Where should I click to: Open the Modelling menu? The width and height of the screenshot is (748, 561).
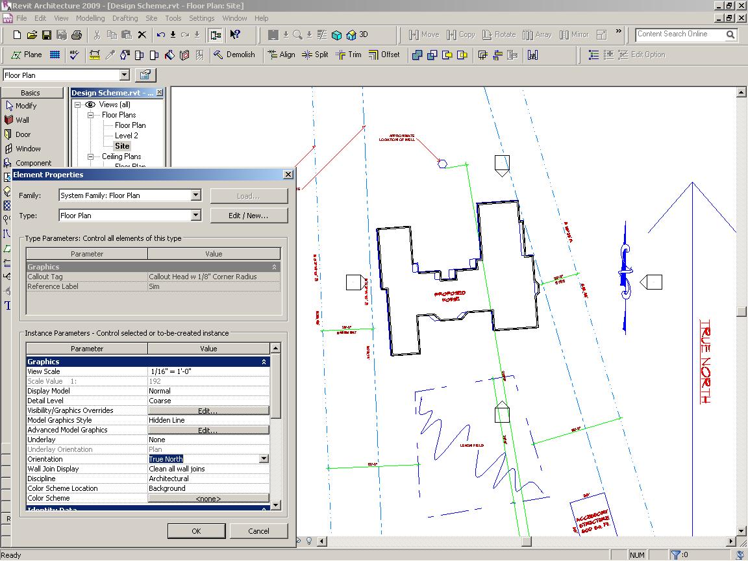coord(90,18)
